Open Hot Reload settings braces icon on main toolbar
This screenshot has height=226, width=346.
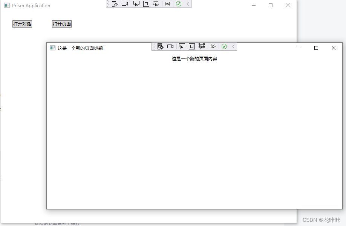(167, 4)
